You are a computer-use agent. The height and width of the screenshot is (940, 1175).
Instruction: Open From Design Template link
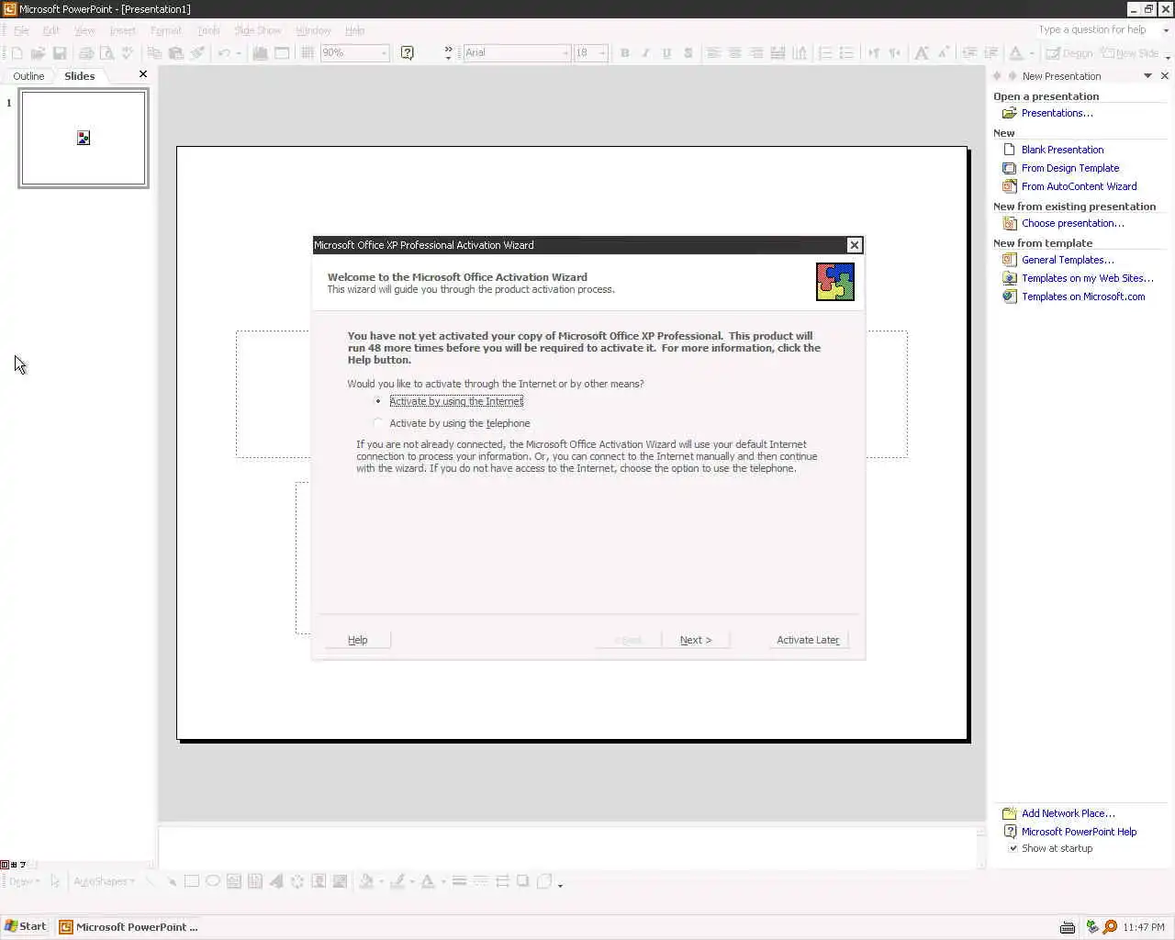1070,168
